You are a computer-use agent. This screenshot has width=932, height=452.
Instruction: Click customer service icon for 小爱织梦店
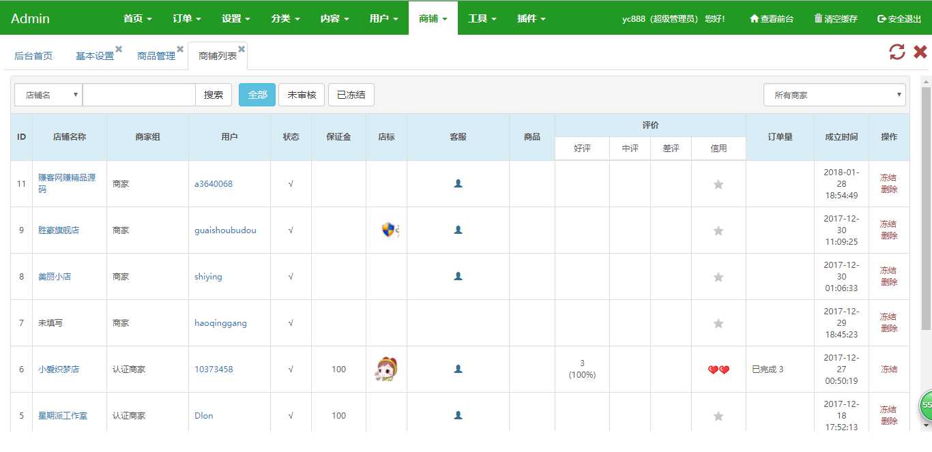458,369
